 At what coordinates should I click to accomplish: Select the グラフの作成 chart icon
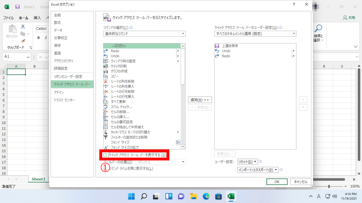coord(105,71)
